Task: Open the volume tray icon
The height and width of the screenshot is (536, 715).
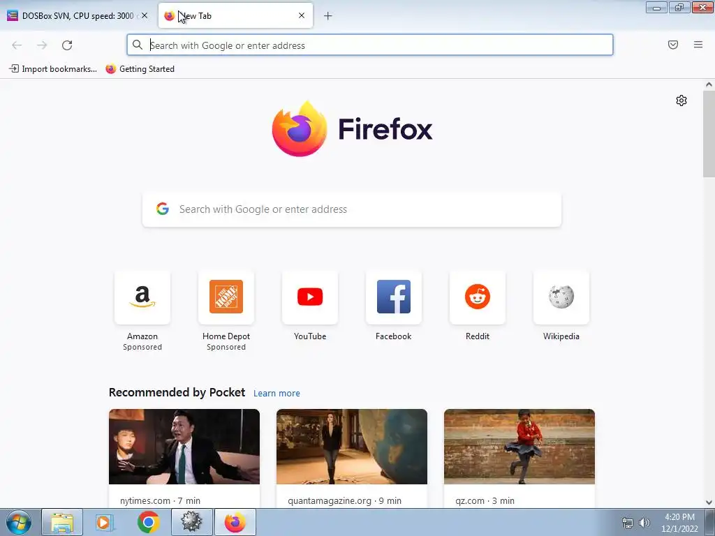Action: tap(644, 523)
